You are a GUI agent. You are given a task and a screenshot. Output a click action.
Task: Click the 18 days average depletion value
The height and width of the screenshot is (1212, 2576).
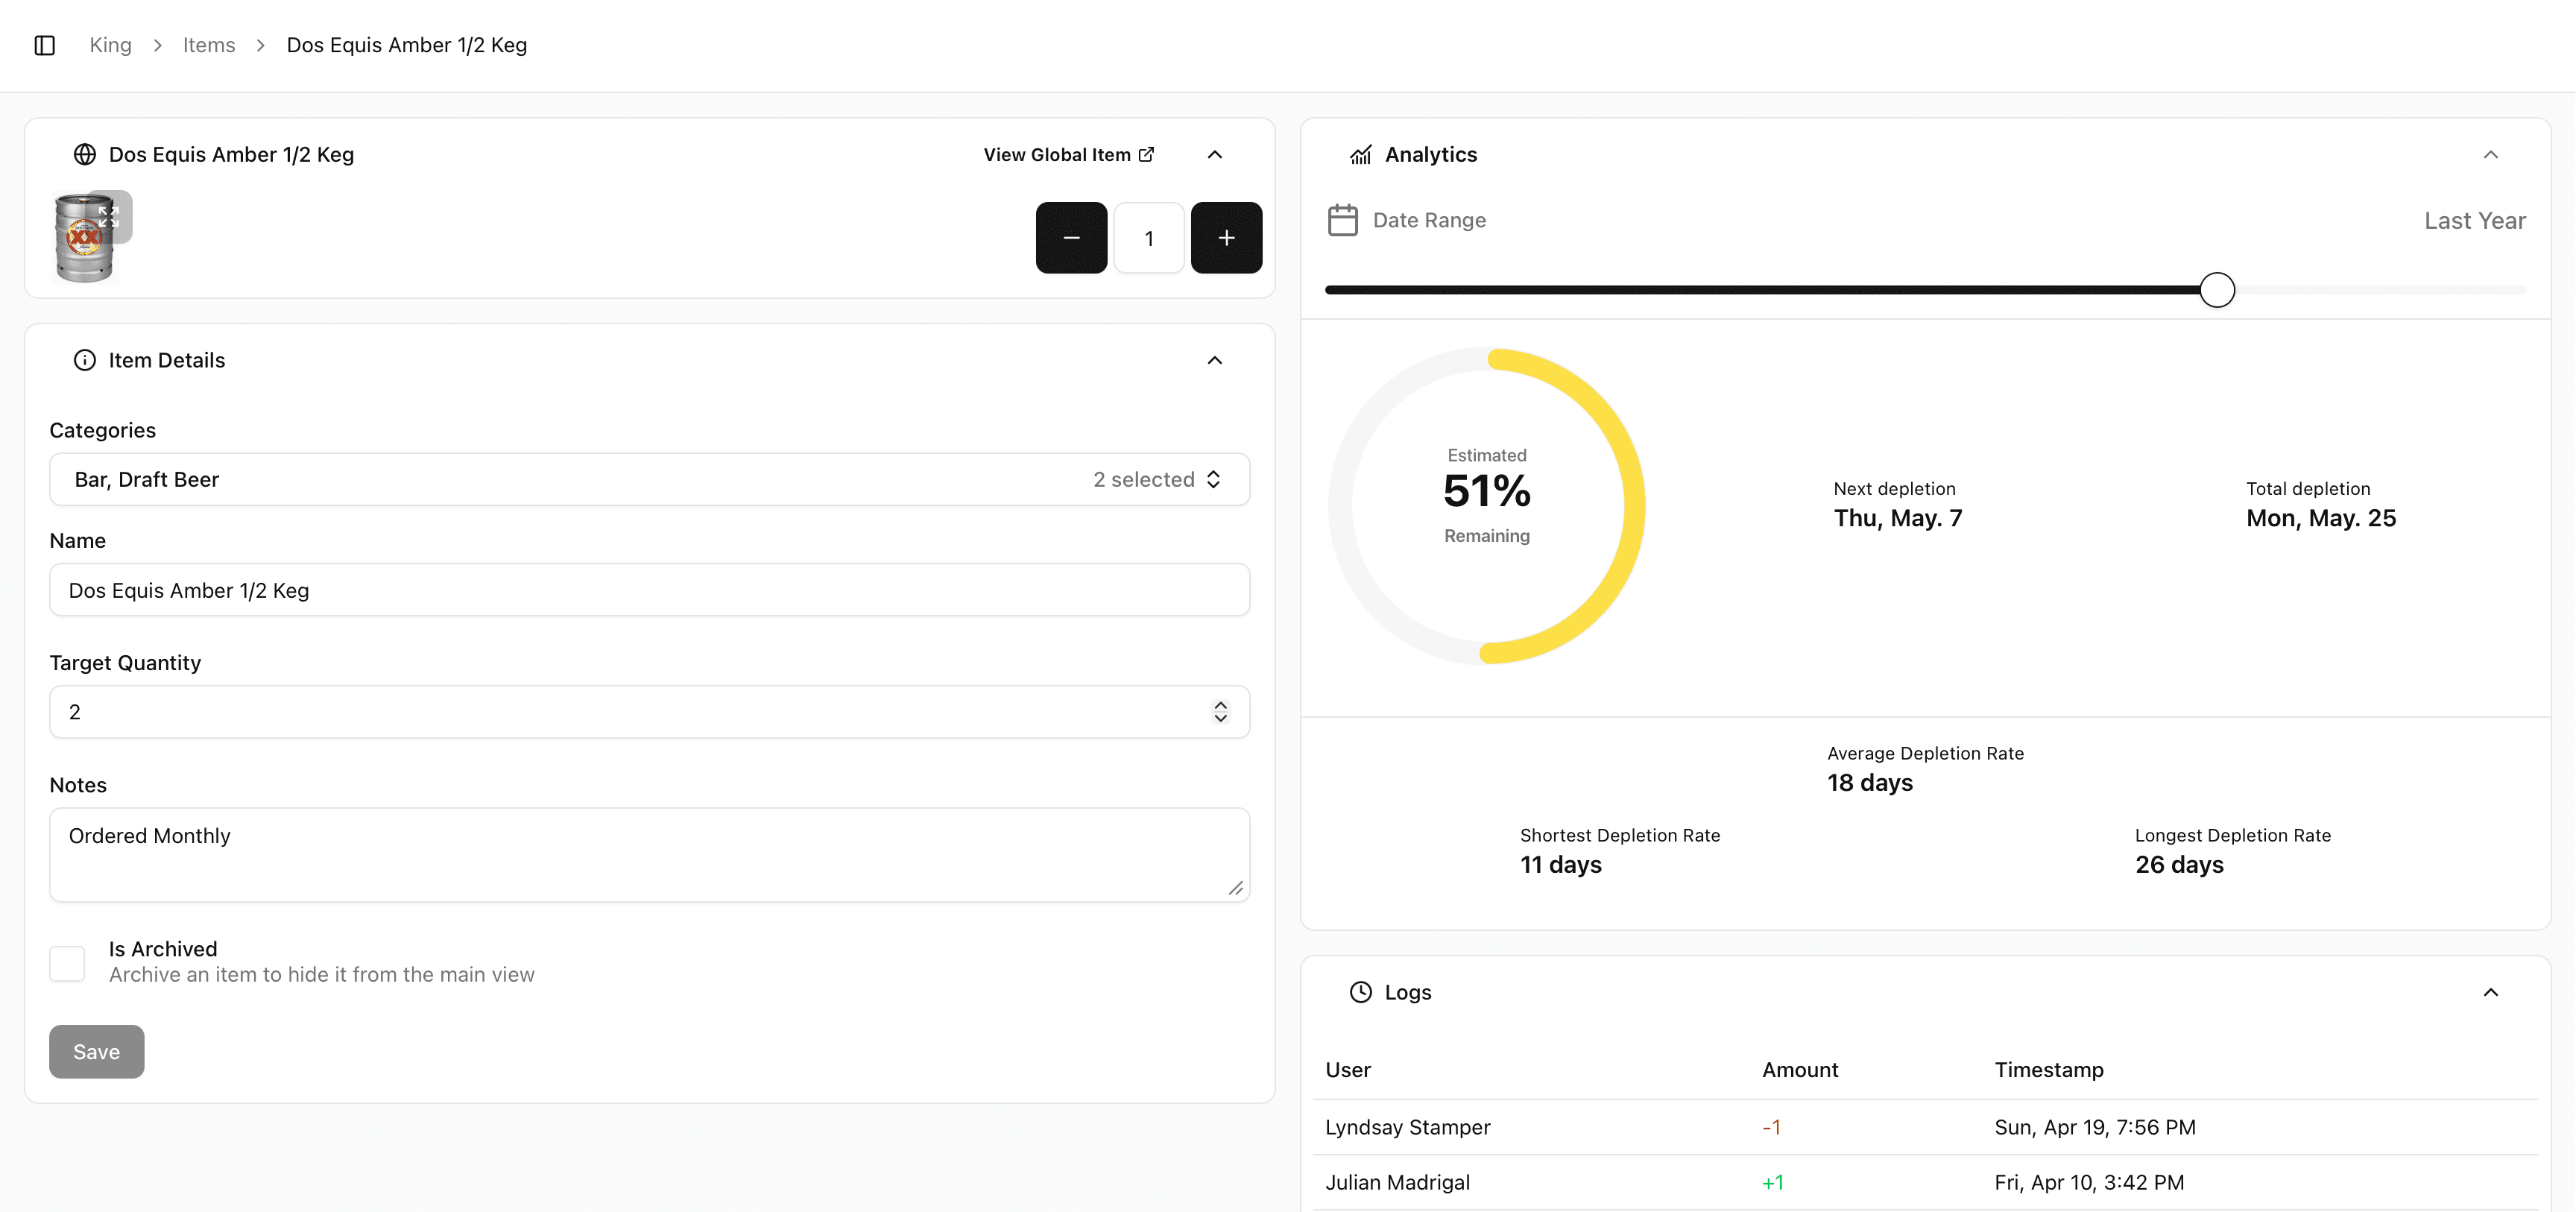tap(1870, 783)
